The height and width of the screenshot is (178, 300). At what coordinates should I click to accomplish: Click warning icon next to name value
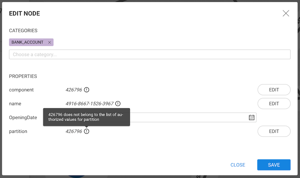118,103
